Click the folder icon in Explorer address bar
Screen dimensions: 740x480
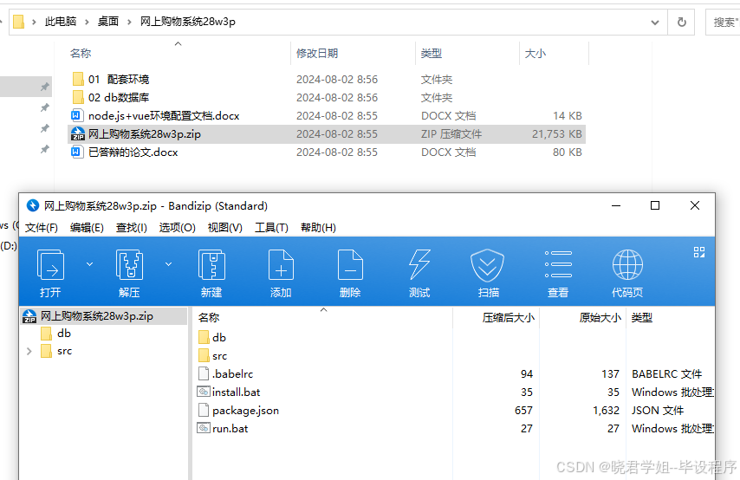[x=18, y=22]
